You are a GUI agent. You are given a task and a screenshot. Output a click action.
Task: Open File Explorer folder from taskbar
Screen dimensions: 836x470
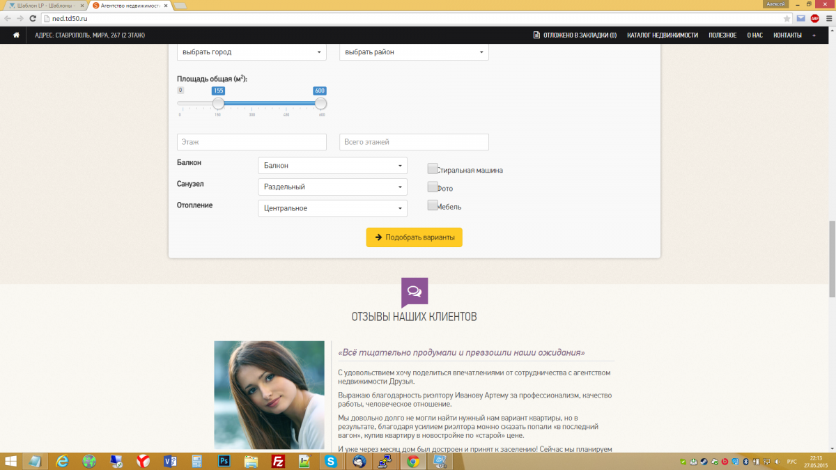point(251,461)
